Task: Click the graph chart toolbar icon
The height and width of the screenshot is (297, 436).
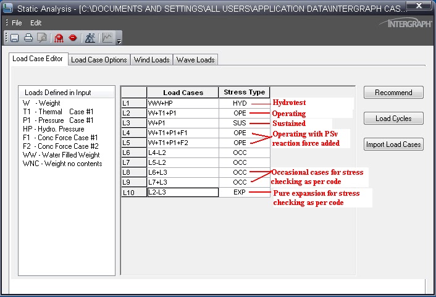Action: tap(107, 38)
